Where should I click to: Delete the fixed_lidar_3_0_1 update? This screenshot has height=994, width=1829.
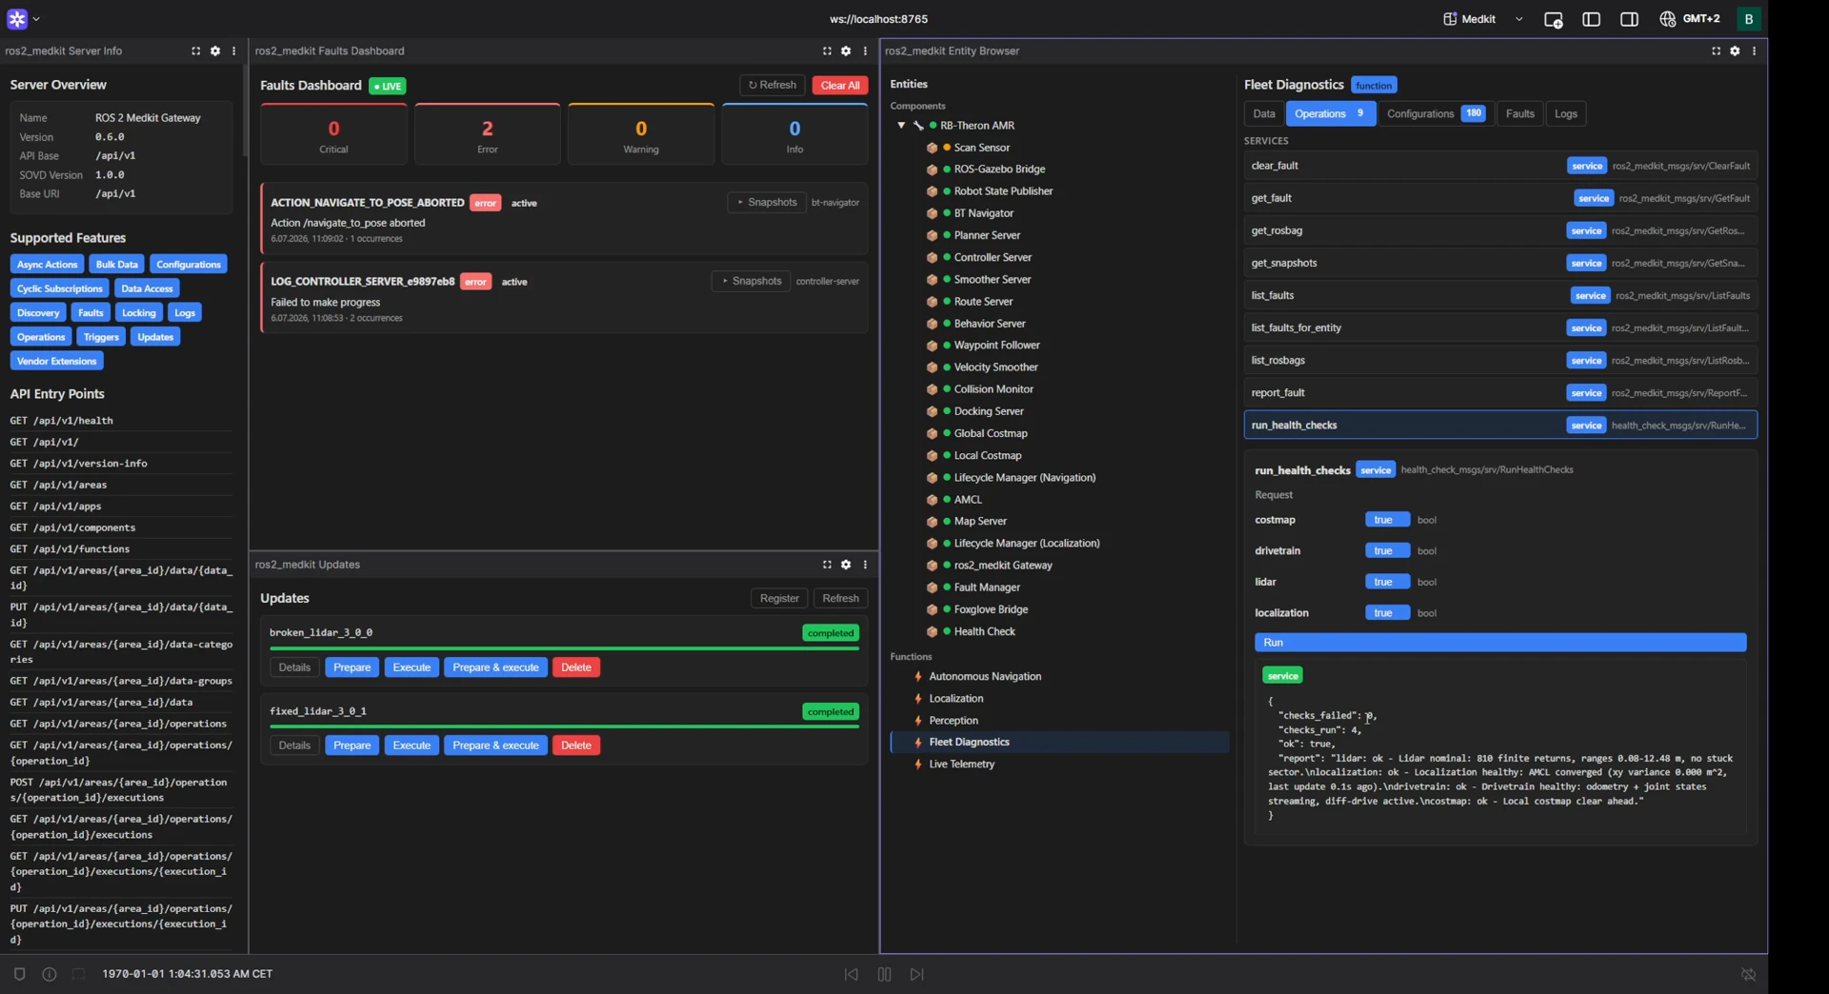tap(575, 745)
